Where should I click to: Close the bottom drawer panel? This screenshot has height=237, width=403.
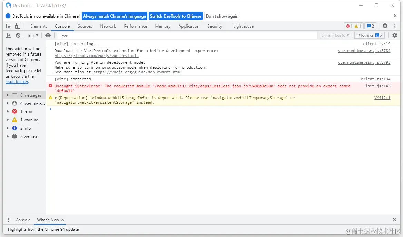(x=394, y=220)
